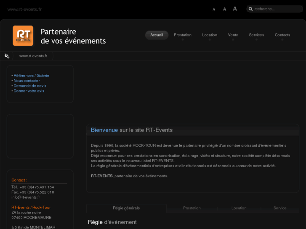This screenshot has height=229, width=306.
Task: Open the Accueil menu item
Action: tap(157, 35)
